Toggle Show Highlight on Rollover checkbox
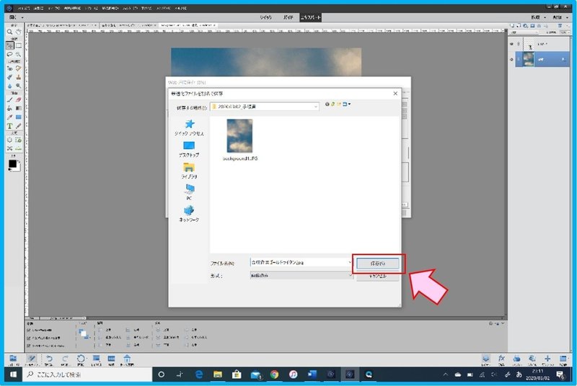This screenshot has height=386, width=577. (x=29, y=346)
